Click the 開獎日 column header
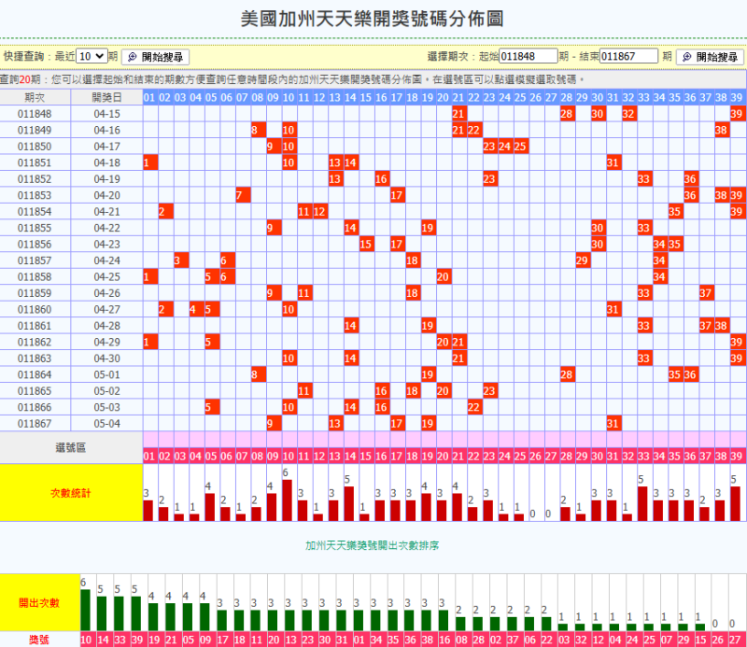The height and width of the screenshot is (647, 747). tap(106, 97)
